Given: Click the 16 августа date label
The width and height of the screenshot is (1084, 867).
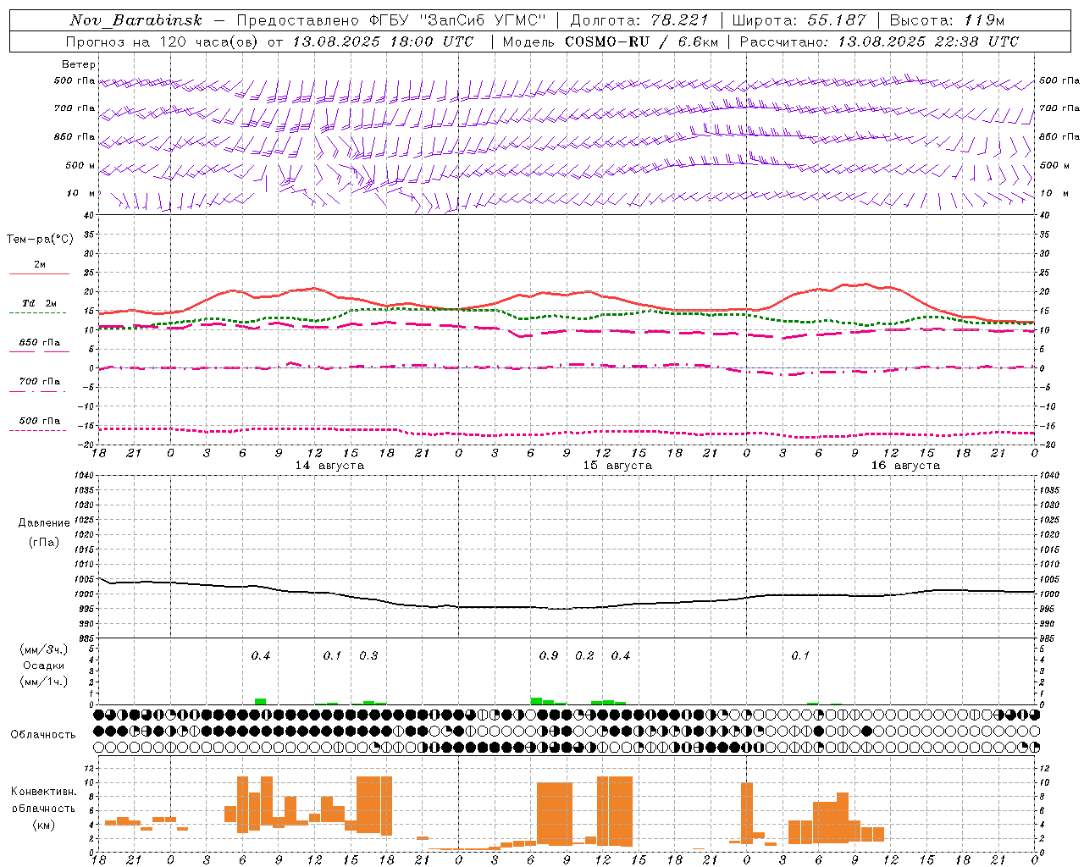Looking at the screenshot, I should point(905,466).
